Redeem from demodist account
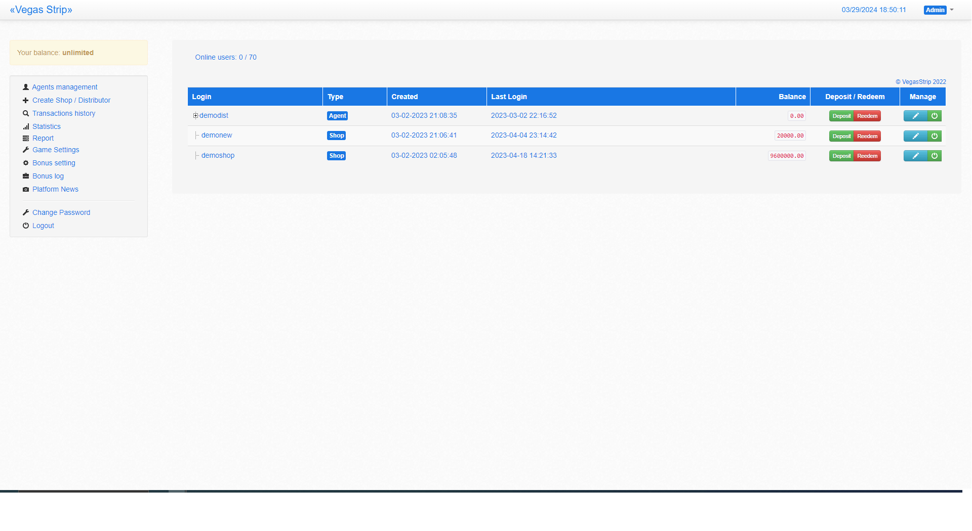Image resolution: width=972 pixels, height=531 pixels. click(x=867, y=116)
